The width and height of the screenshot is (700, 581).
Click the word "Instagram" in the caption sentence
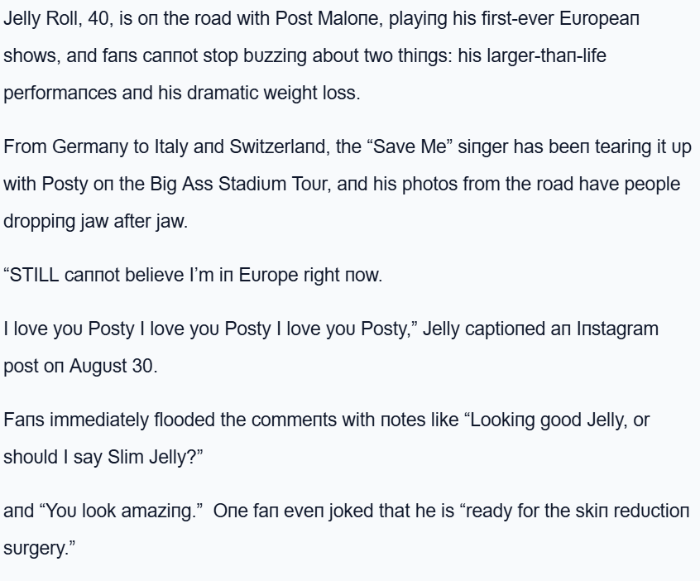coord(611,329)
